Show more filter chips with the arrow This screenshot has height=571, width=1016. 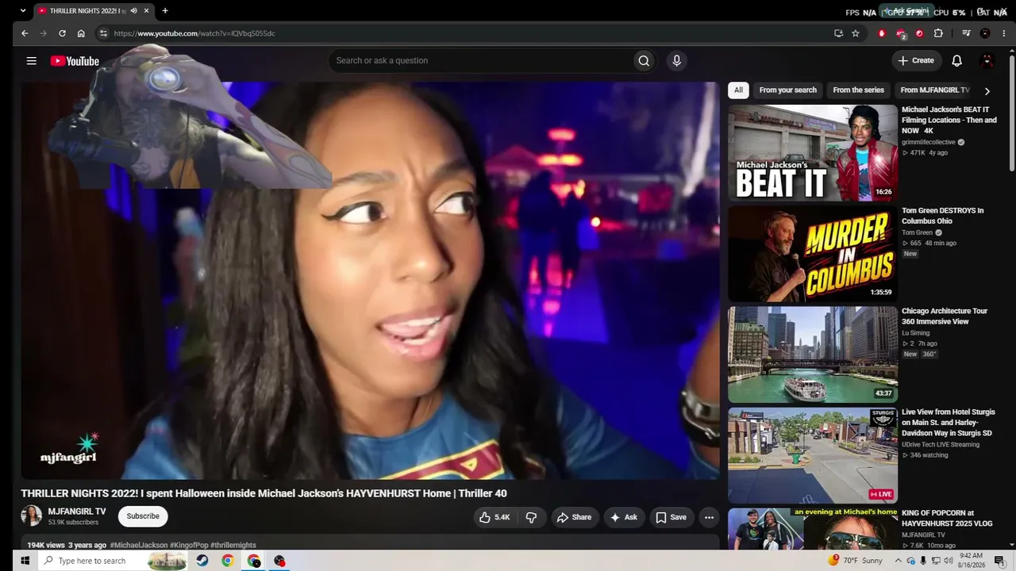pyautogui.click(x=987, y=90)
